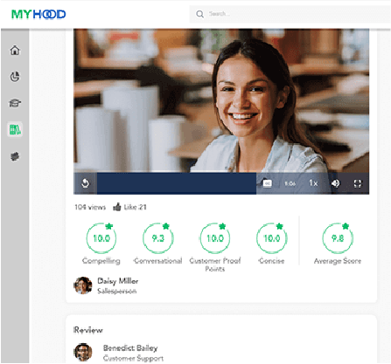Enter fullscreen mode for the video
This screenshot has width=391, height=364.
(358, 183)
